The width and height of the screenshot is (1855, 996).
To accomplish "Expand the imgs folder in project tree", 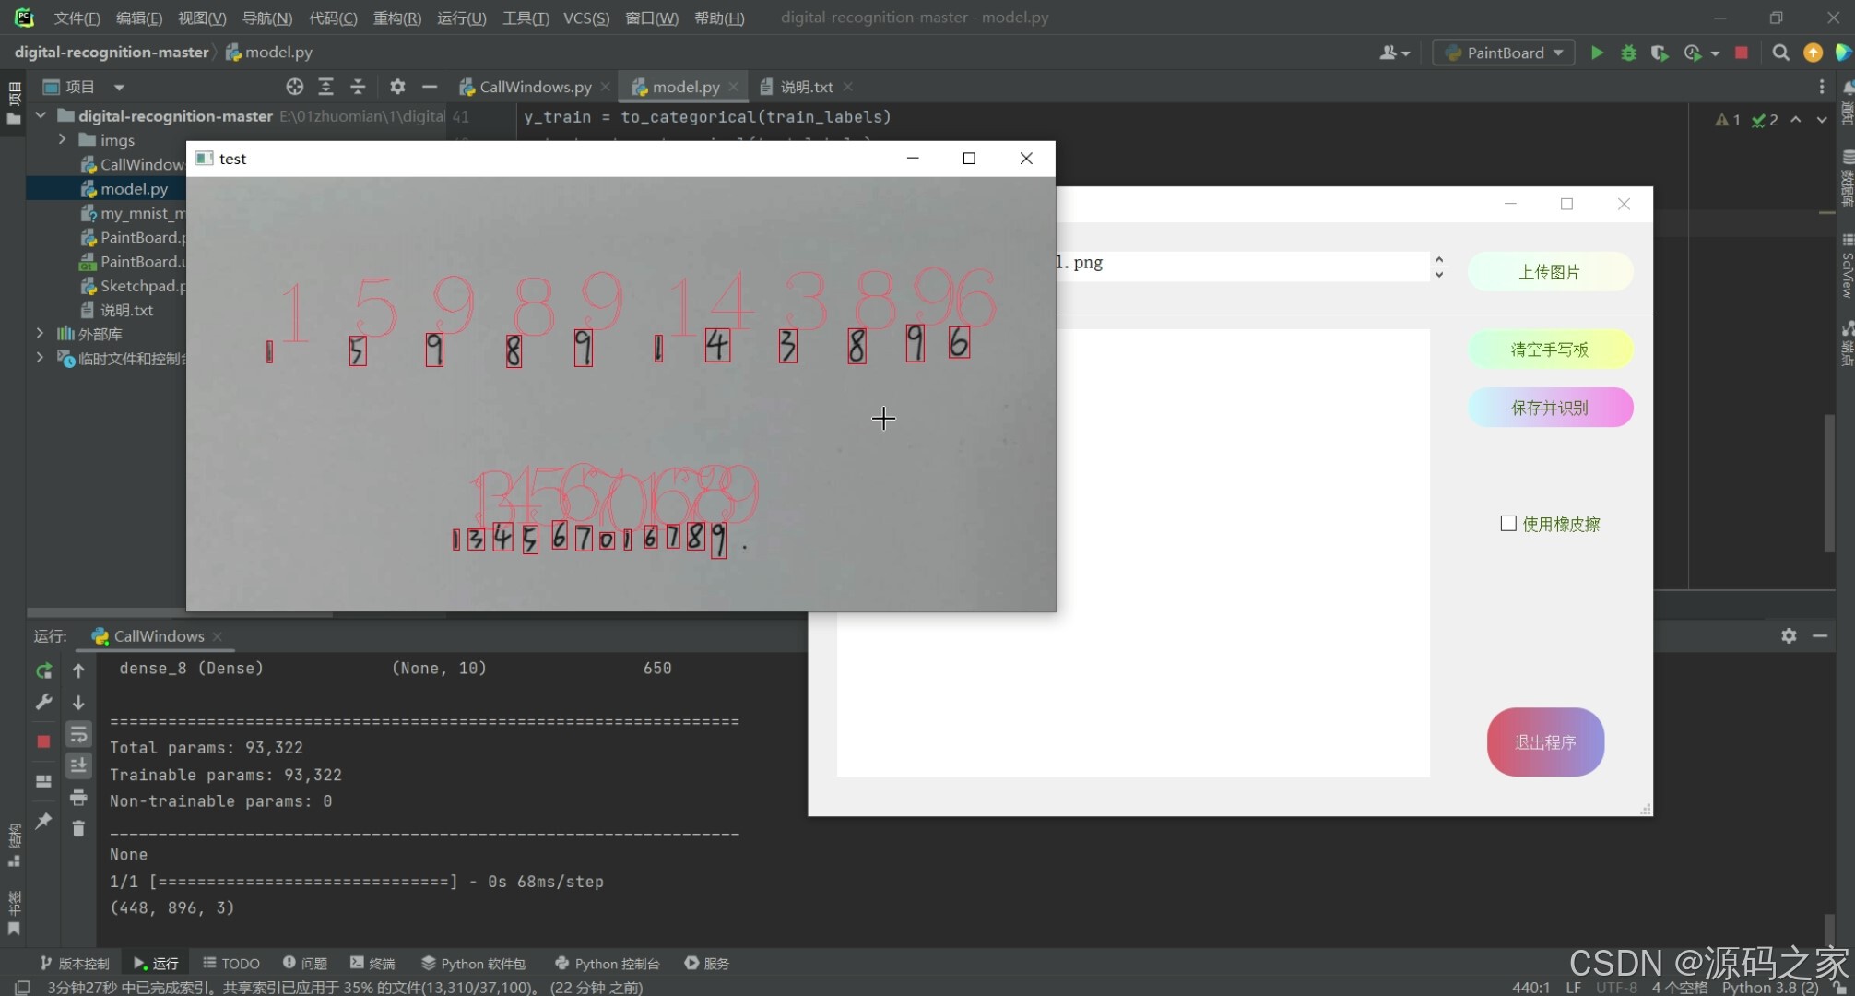I will point(62,139).
